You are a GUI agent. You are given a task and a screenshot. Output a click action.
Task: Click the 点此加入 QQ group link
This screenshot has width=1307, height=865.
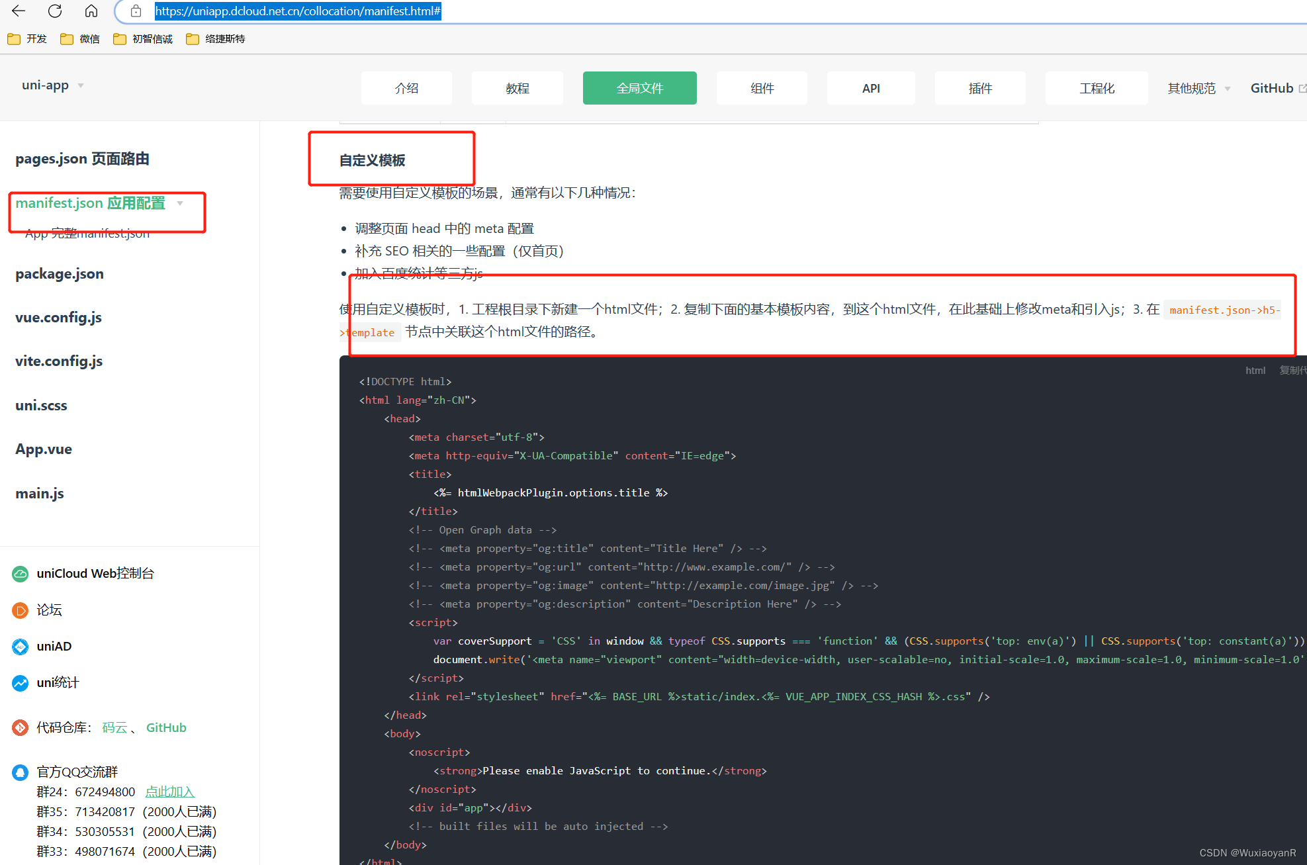(x=169, y=792)
